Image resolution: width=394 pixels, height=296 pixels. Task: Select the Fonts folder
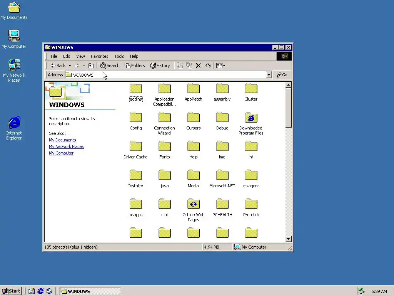click(x=164, y=150)
